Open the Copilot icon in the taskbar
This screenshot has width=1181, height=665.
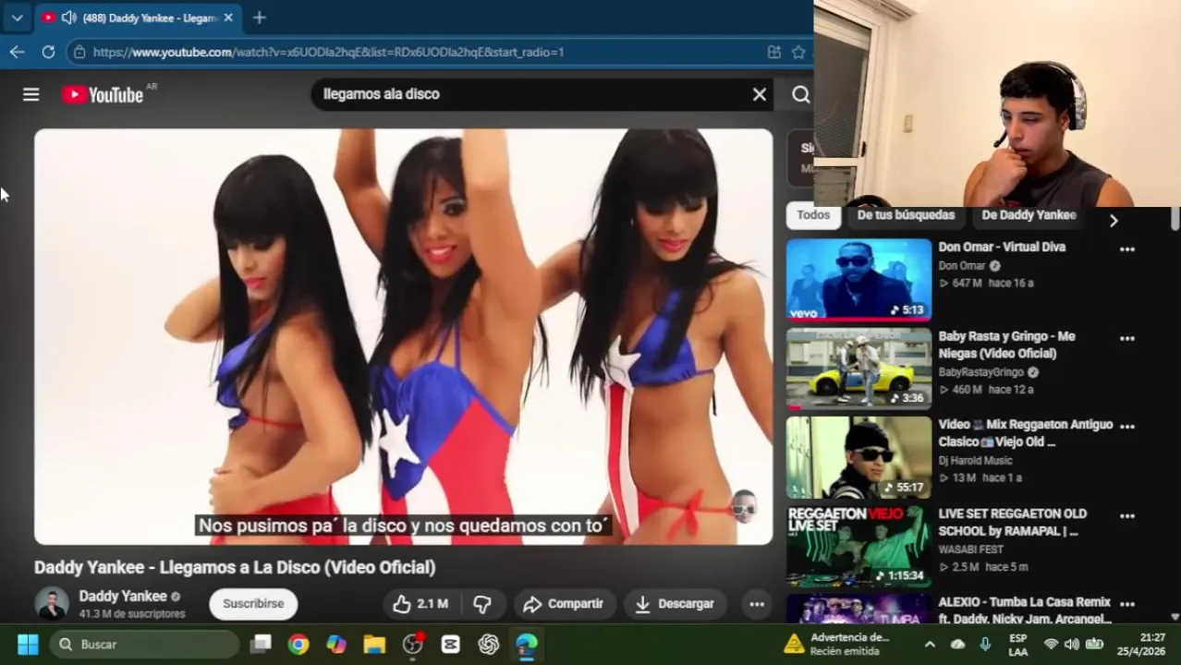336,644
